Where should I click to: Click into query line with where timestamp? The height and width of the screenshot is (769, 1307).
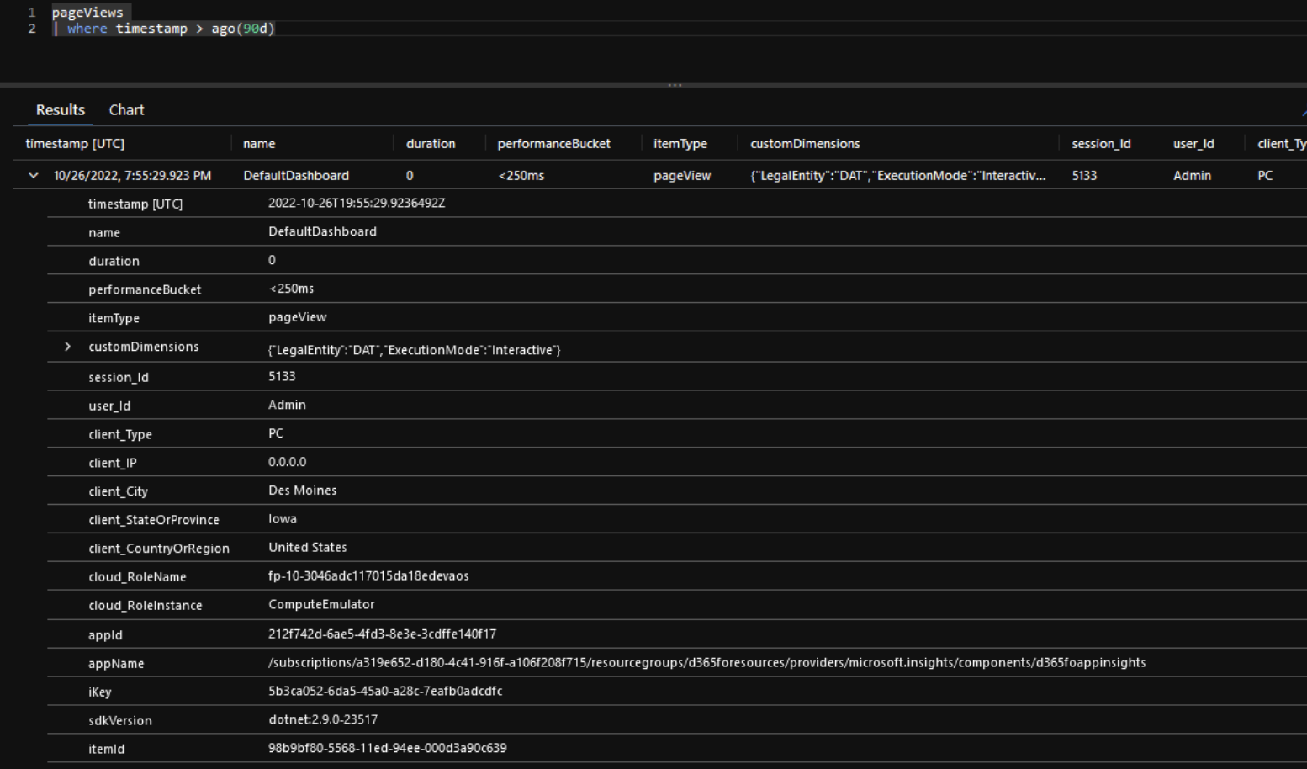[164, 29]
